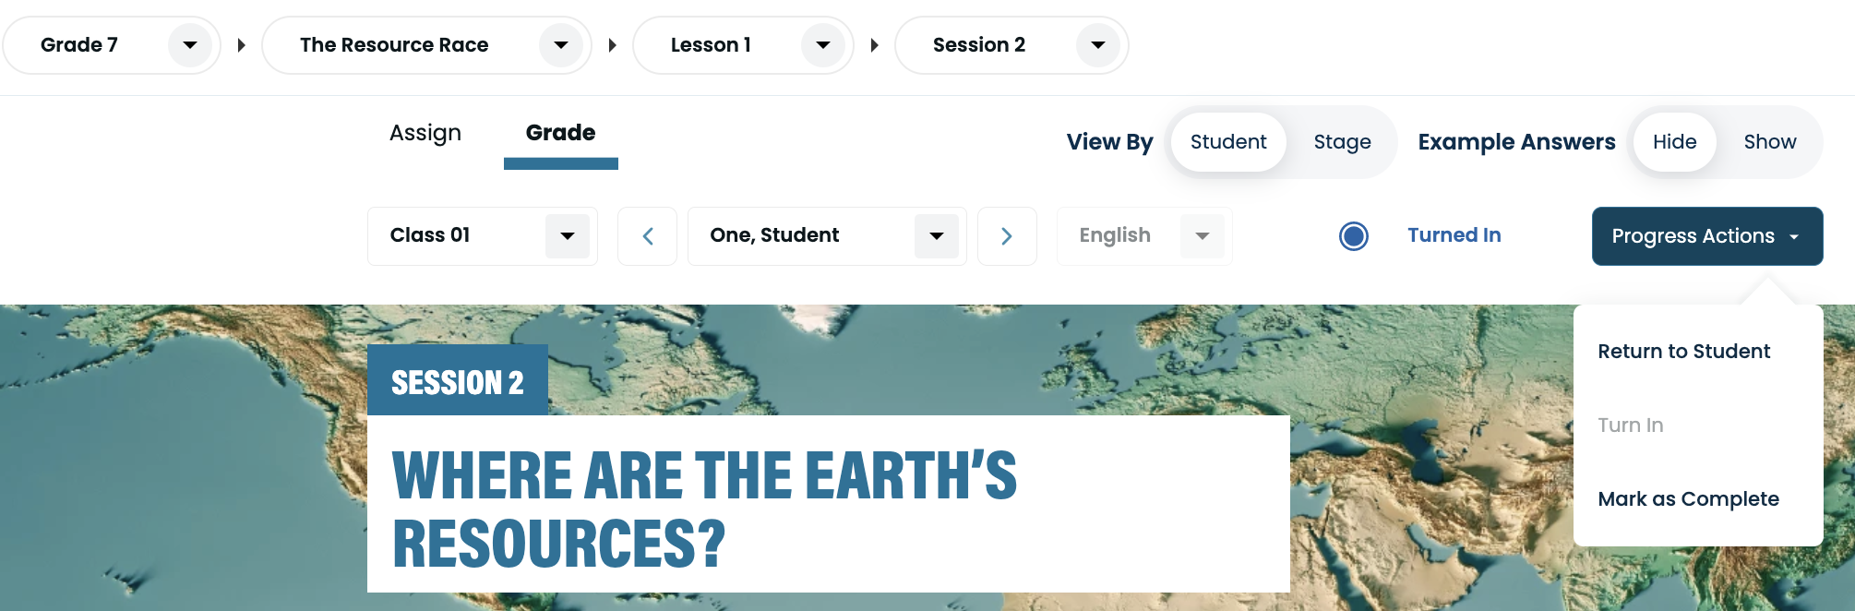Click breadcrumb arrow after Grade 7
The width and height of the screenshot is (1855, 611).
coord(242,45)
